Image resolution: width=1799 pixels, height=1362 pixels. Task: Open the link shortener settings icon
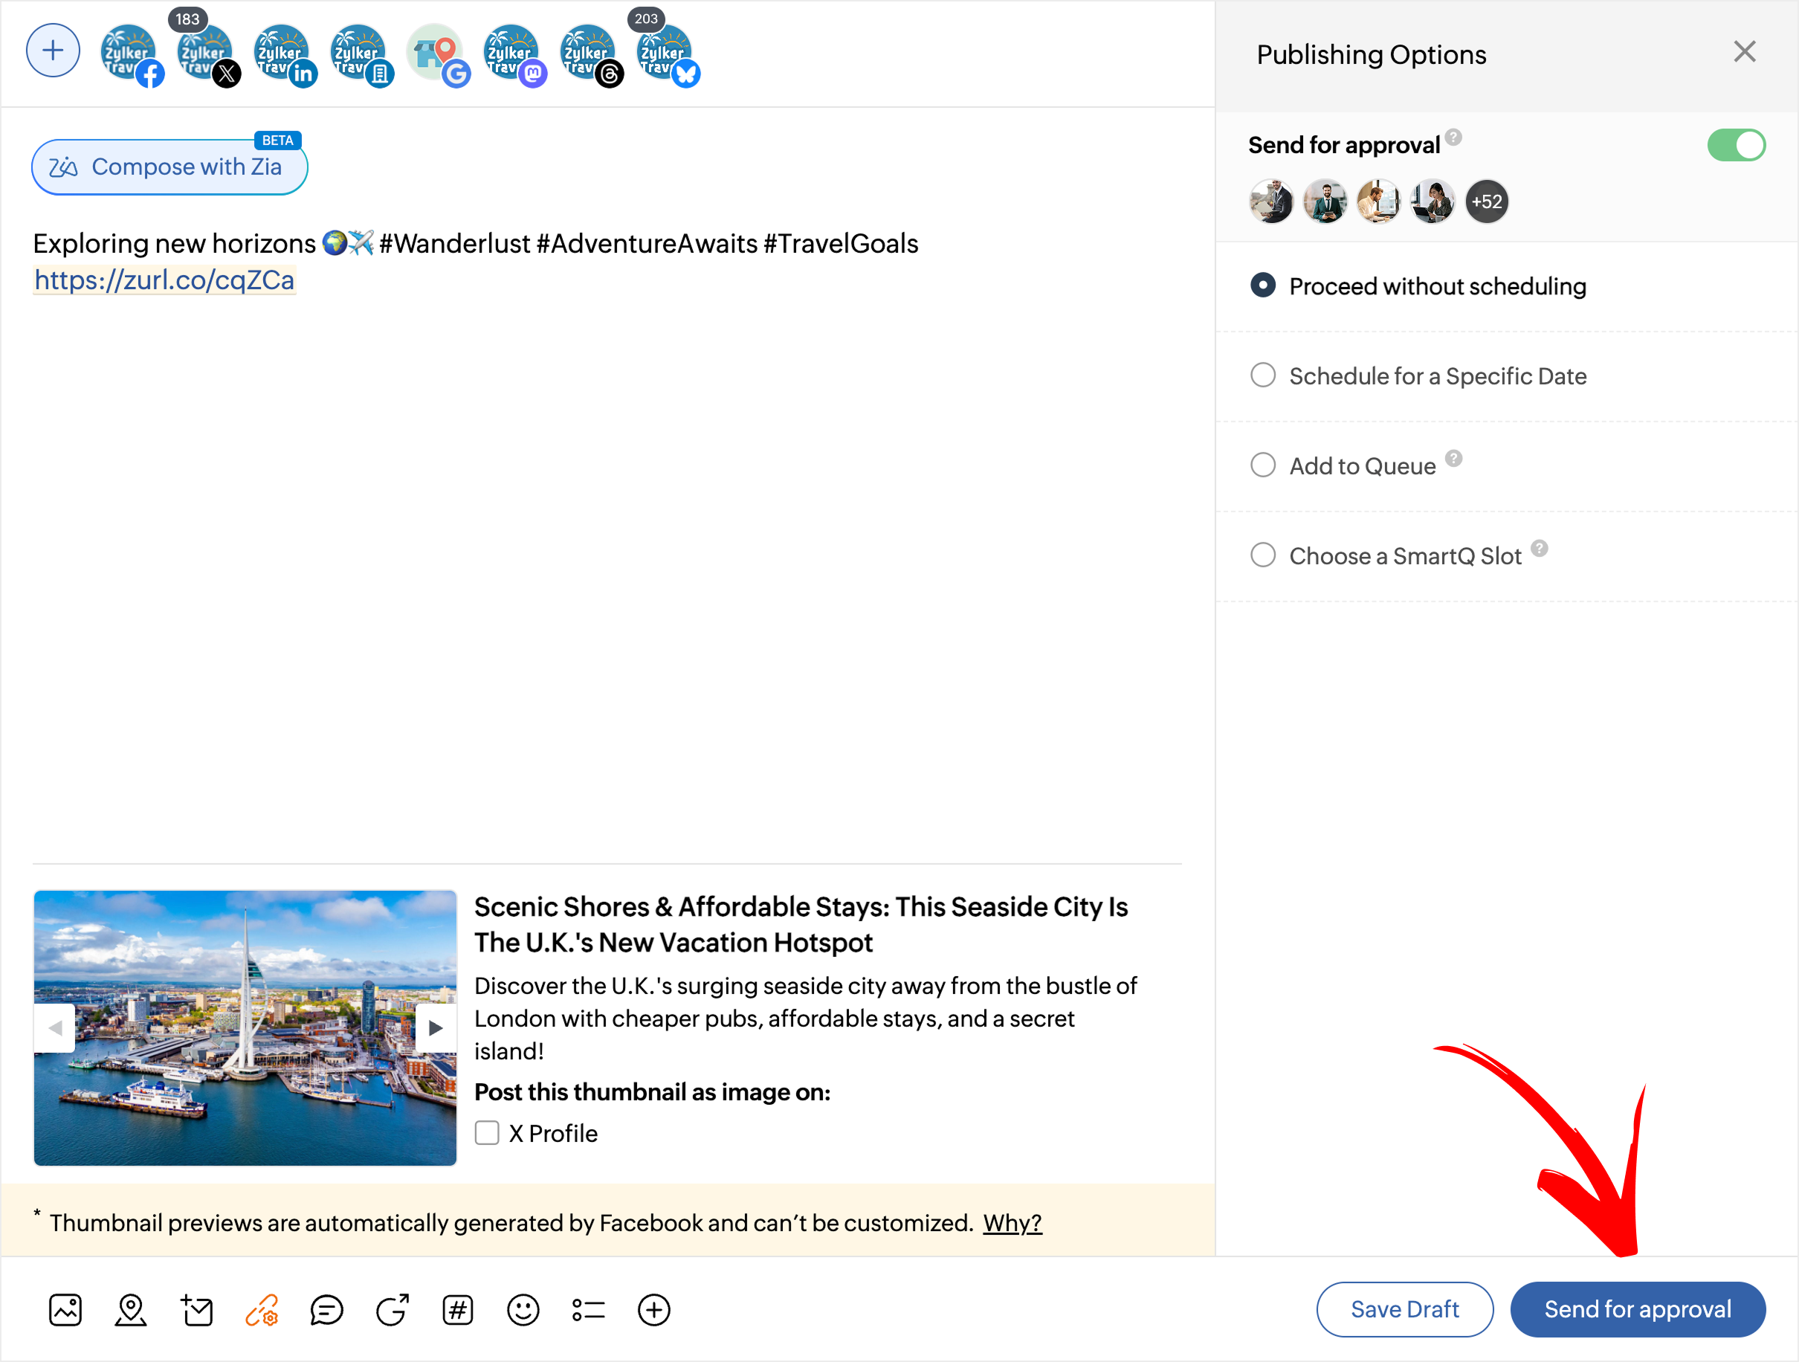point(262,1310)
